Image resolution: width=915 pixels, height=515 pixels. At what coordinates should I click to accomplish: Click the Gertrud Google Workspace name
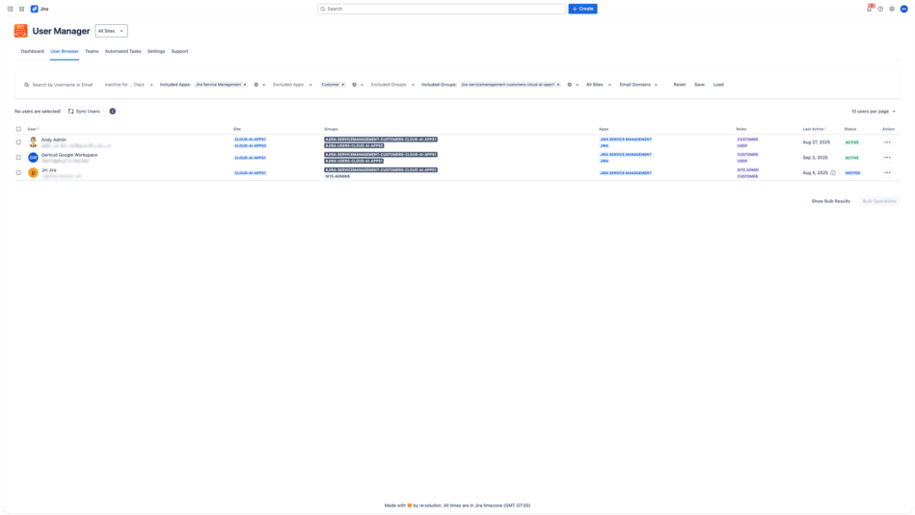tap(69, 155)
